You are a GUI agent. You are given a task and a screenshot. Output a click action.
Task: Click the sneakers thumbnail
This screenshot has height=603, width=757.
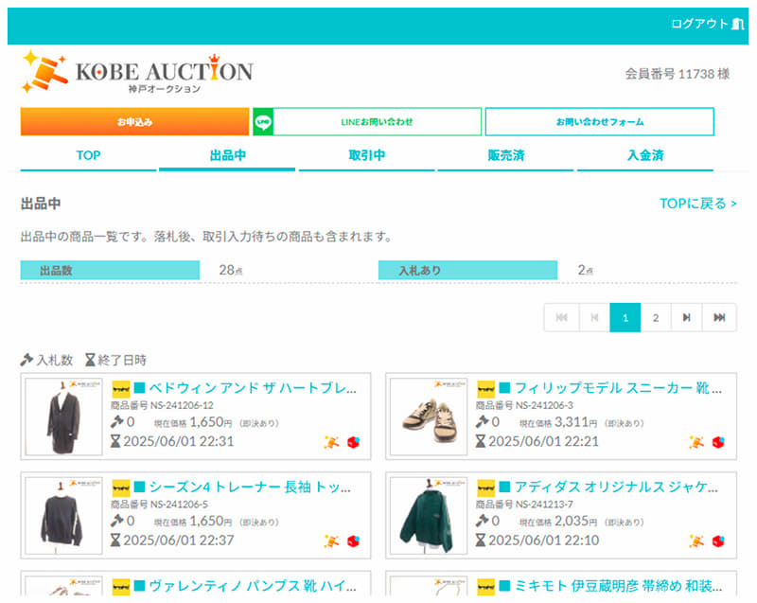429,417
